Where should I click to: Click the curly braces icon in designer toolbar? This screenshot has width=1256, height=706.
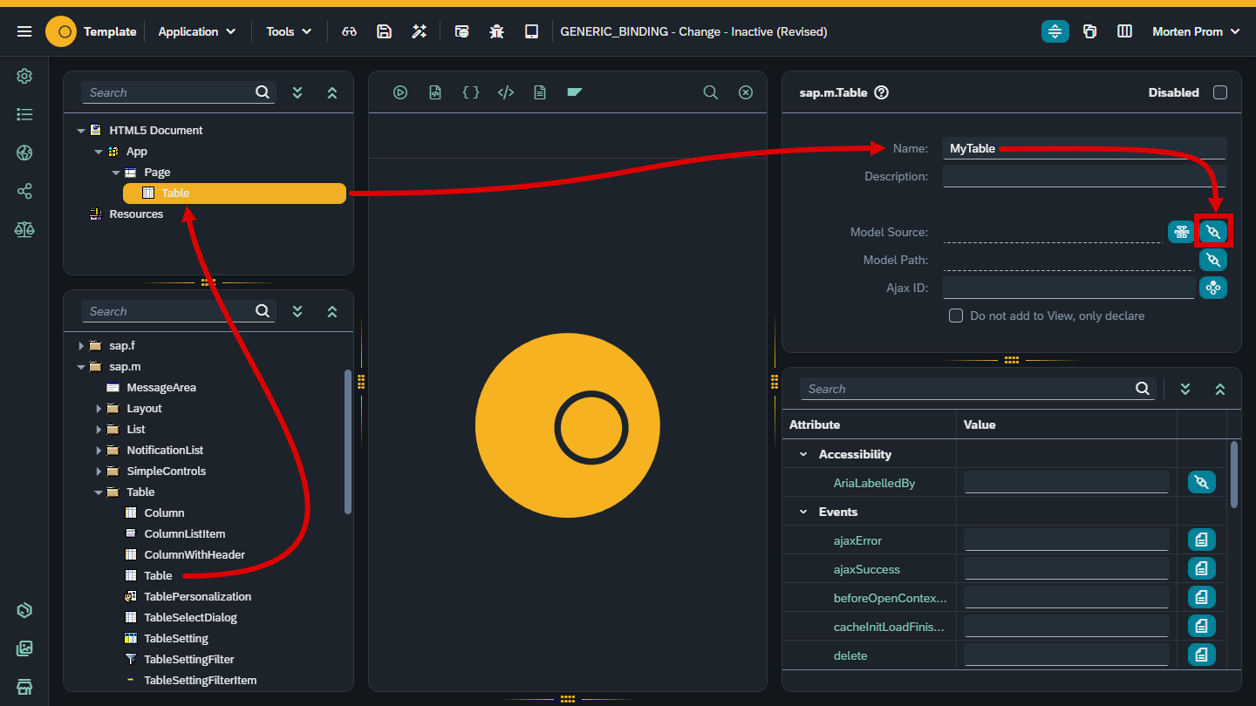(470, 92)
